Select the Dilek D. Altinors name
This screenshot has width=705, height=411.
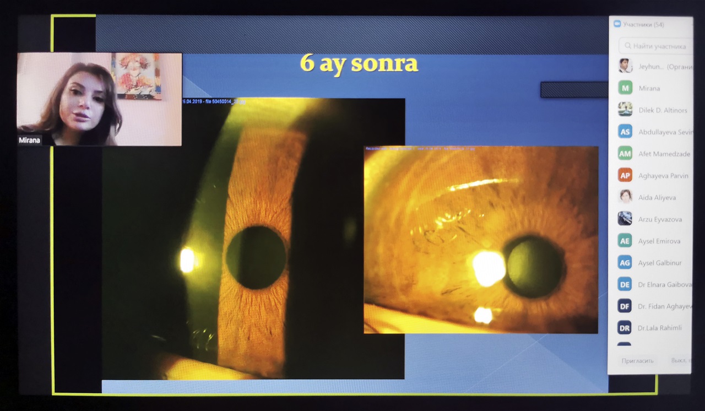[663, 110]
